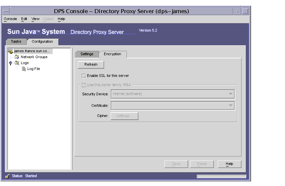285x186 pixels.
Task: Click the status bar lock icon
Action: pos(8,176)
